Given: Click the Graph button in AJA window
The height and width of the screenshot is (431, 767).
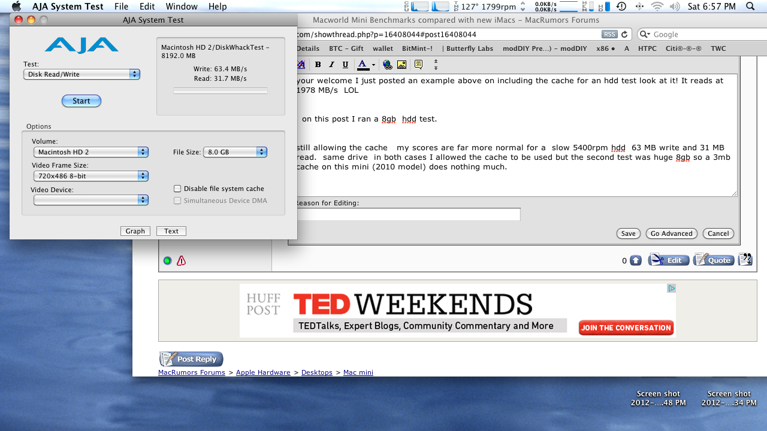Looking at the screenshot, I should [135, 231].
